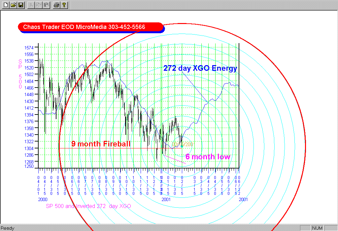This screenshot has height=231, width=338.
Task: Click the Copy toolbar icon
Action: [x=39, y=5]
